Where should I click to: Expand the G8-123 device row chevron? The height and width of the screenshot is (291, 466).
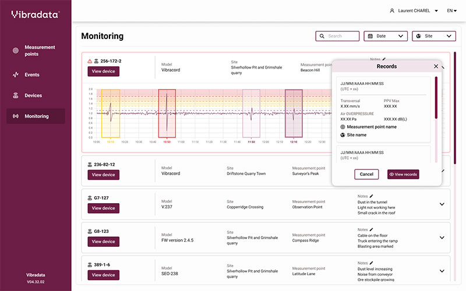[442, 237]
